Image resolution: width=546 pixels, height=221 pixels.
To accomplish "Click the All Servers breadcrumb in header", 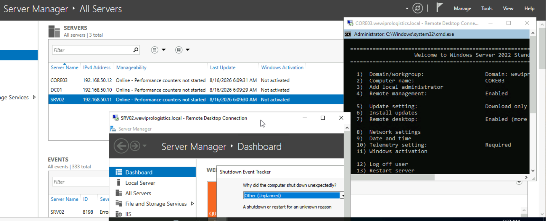I will coord(101,9).
